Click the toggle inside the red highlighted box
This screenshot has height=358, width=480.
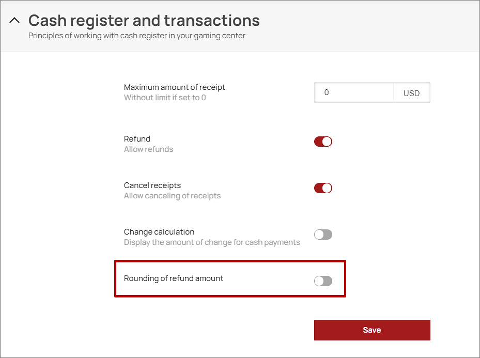point(323,281)
